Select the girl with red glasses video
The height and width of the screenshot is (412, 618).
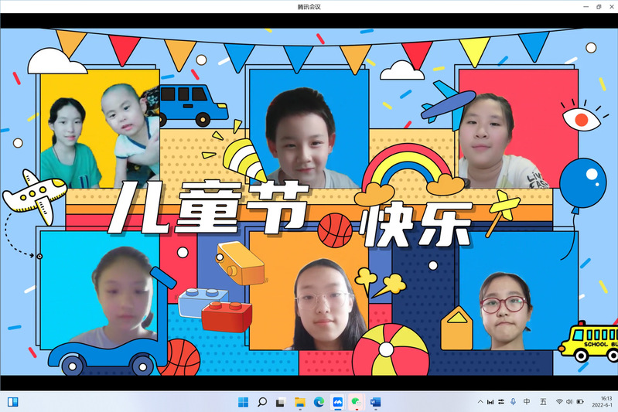[504, 309]
